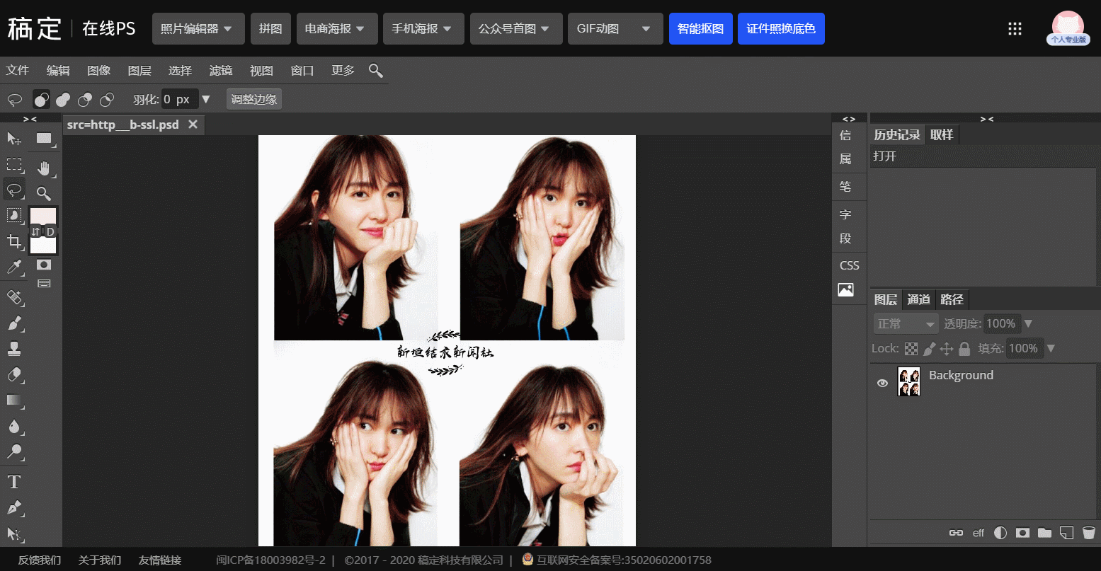Select the Crop tool
This screenshot has height=571, width=1101.
[13, 241]
